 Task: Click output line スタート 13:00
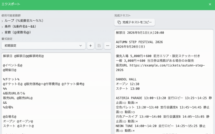[x=128, y=89]
